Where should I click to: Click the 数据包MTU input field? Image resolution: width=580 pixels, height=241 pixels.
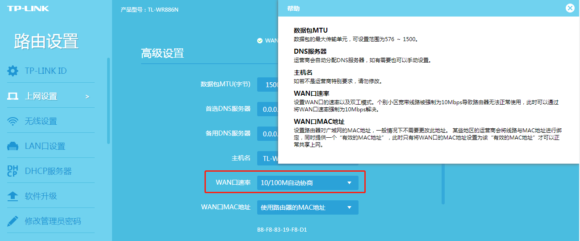[267, 84]
